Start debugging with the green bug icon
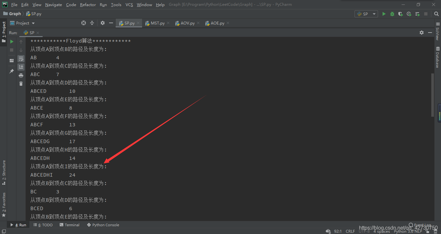 point(392,14)
